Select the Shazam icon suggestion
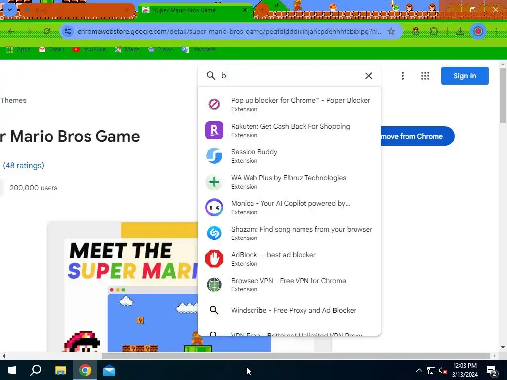The image size is (507, 380). point(214,233)
